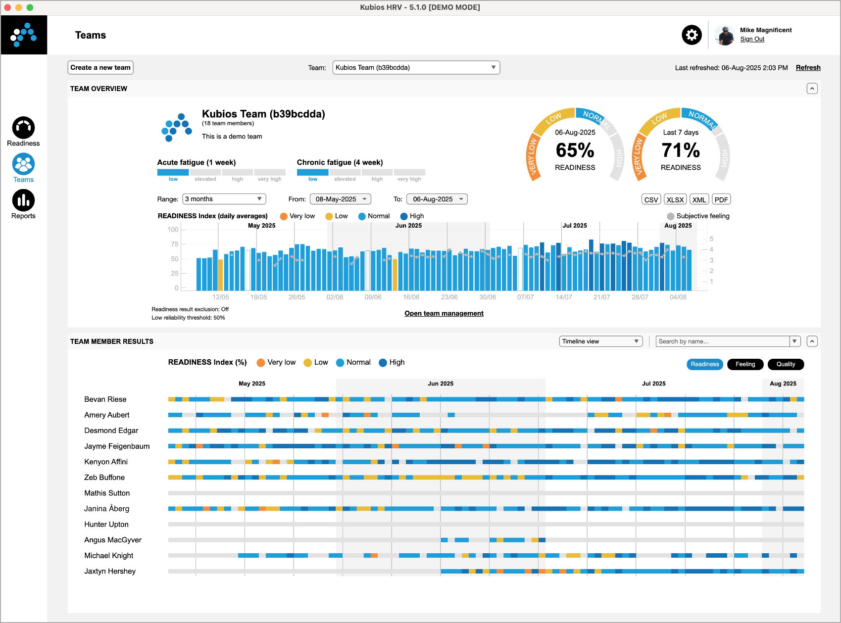Toggle the Feeling timeline filter
Viewport: 841px width, 623px height.
(x=745, y=364)
